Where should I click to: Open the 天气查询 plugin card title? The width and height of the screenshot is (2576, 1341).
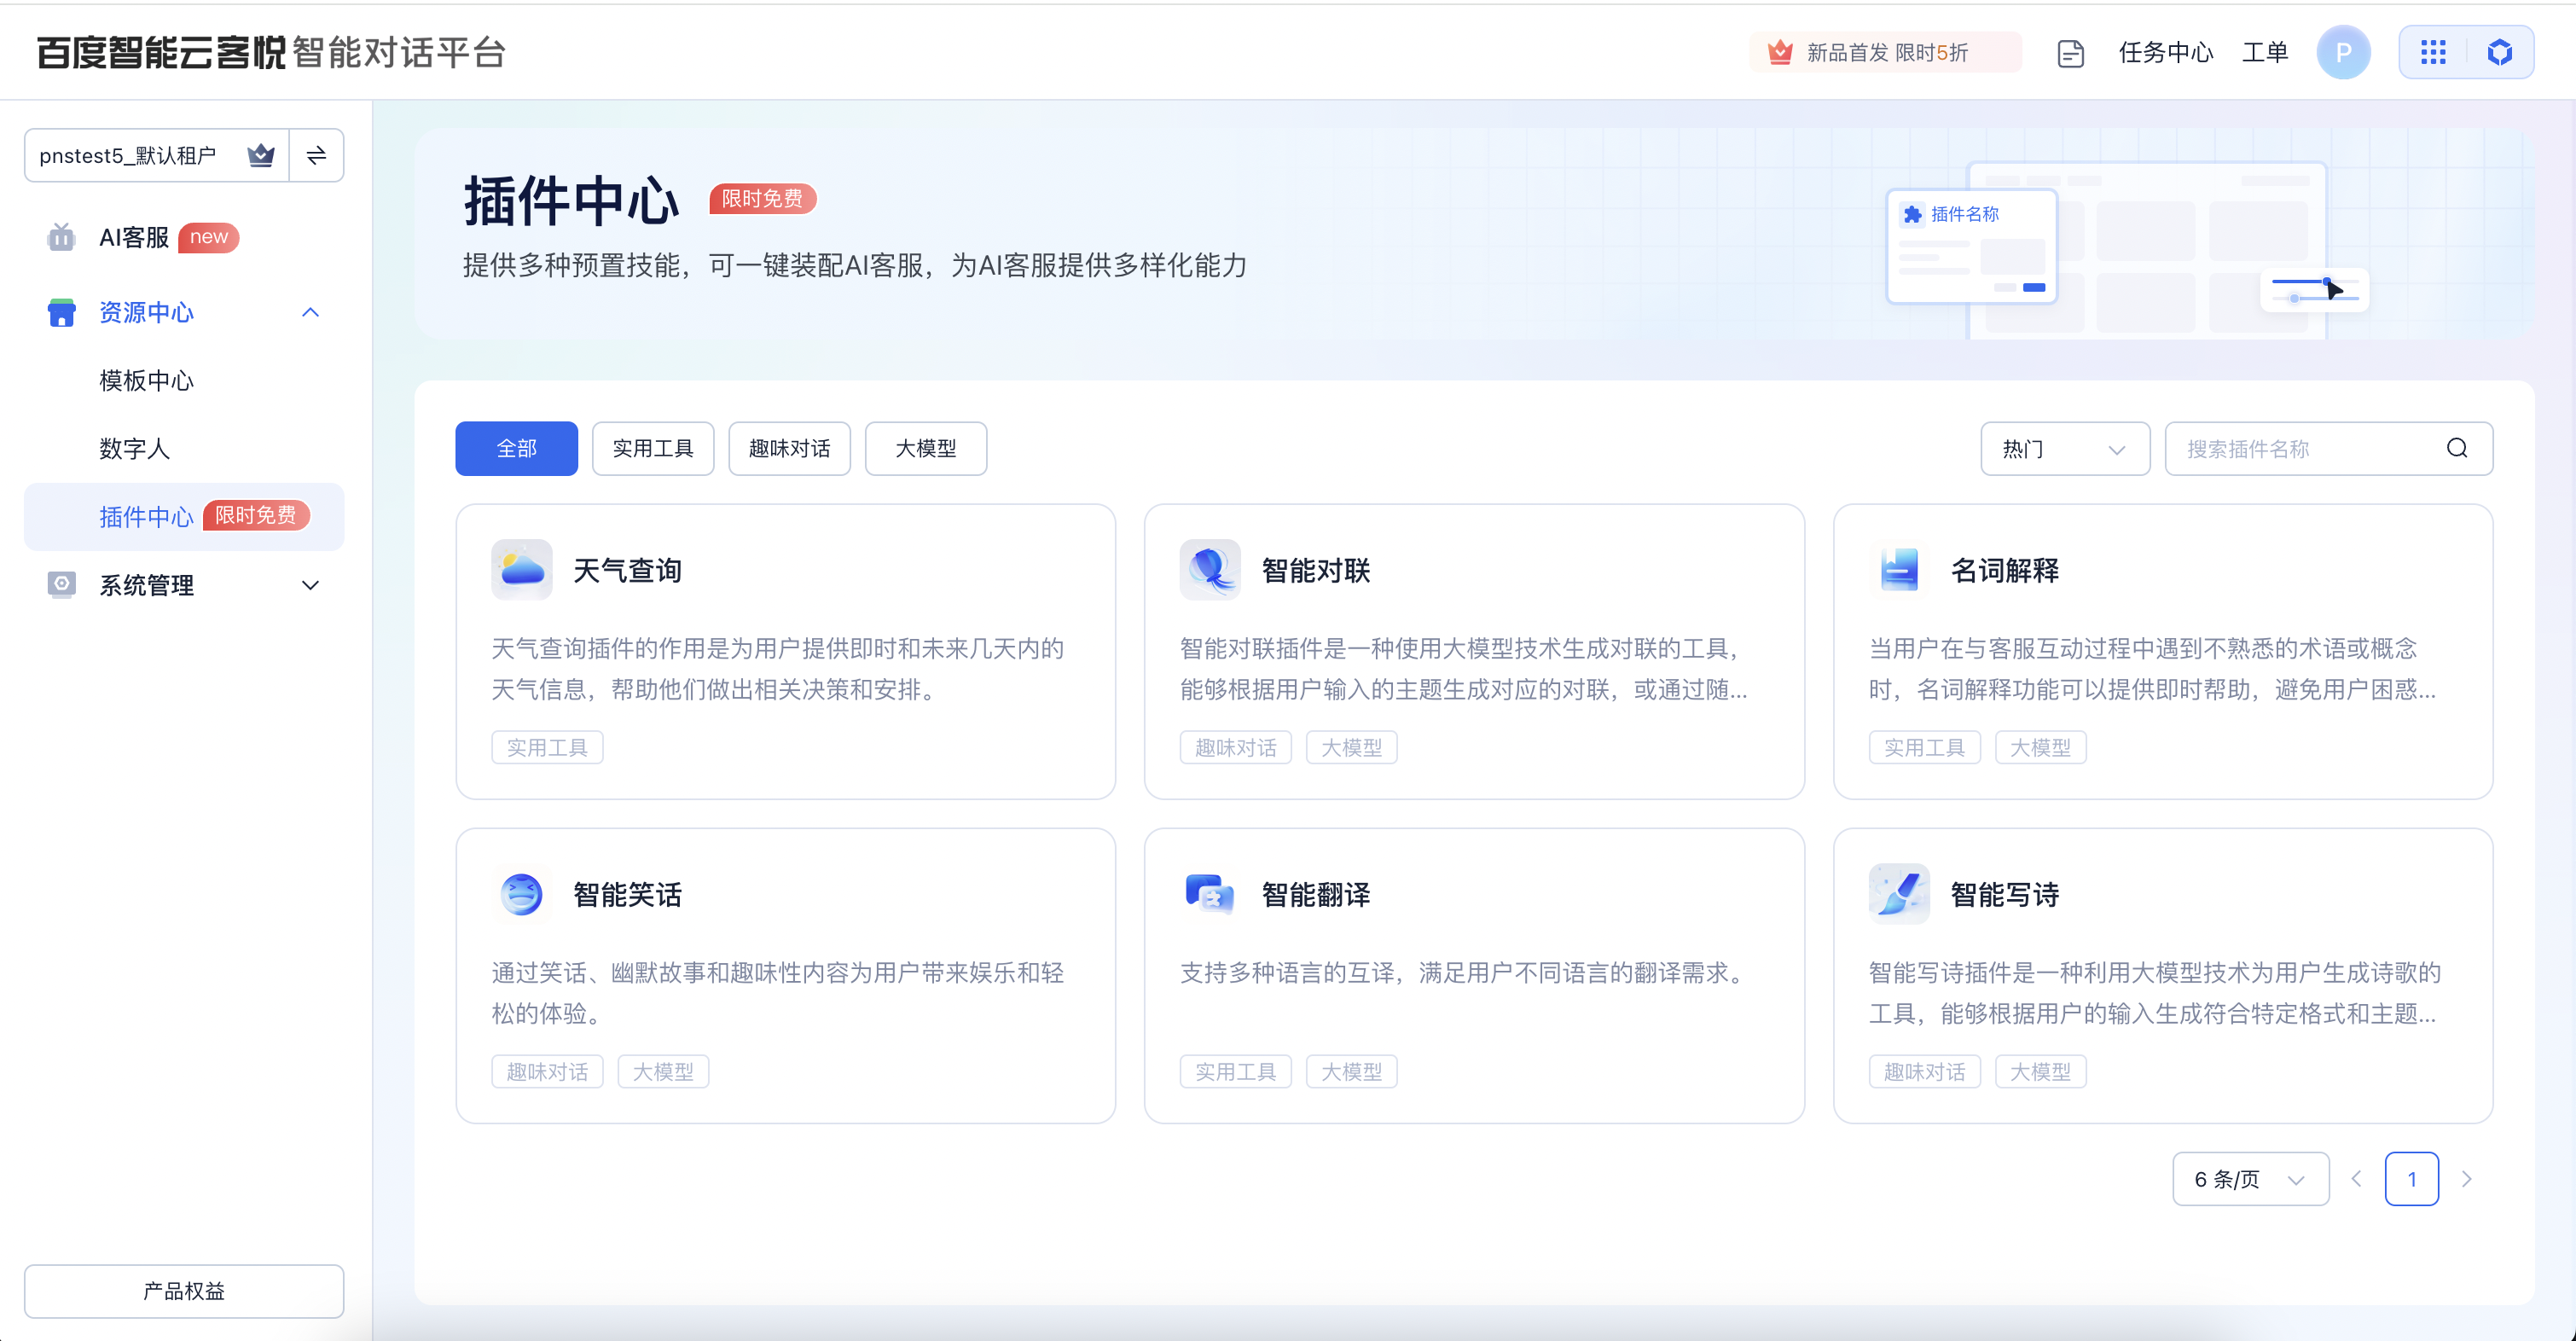click(627, 570)
